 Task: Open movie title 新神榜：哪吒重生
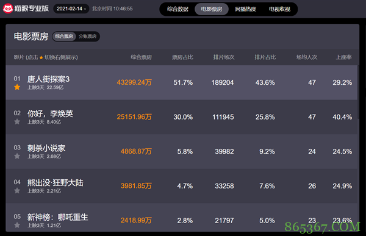point(58,217)
